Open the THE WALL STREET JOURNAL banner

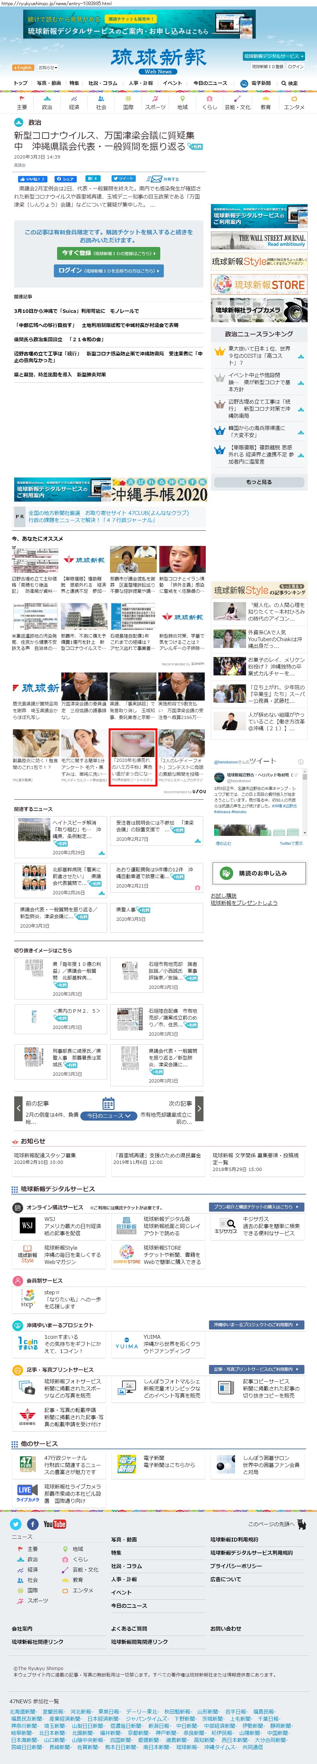259,241
